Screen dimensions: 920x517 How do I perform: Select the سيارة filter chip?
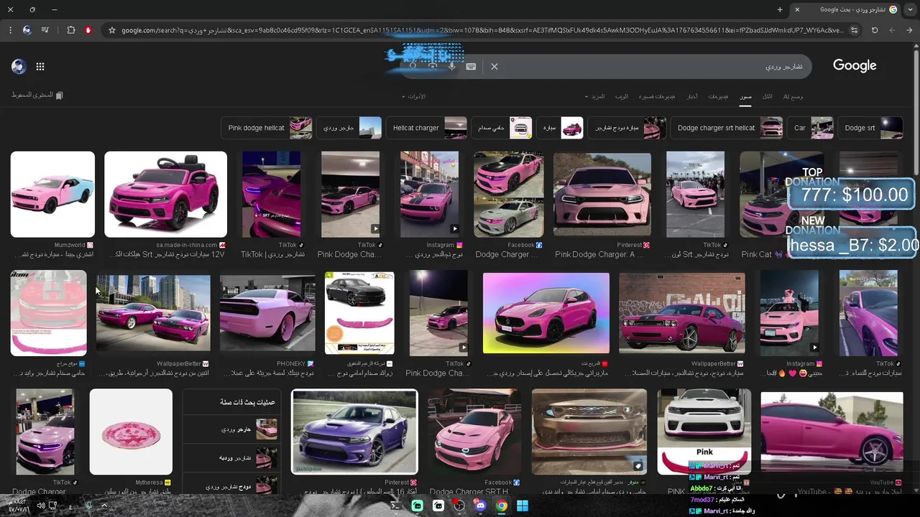tap(558, 128)
